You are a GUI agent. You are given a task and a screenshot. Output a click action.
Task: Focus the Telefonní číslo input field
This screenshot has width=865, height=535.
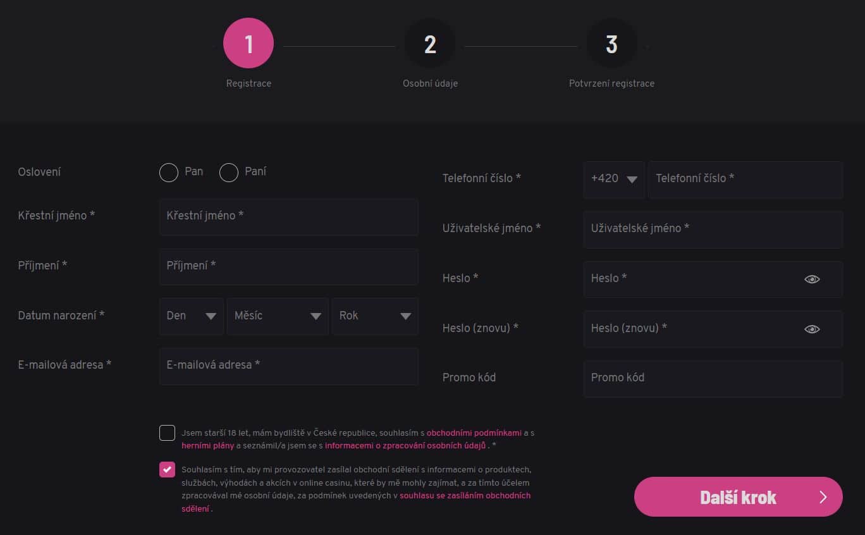(745, 180)
